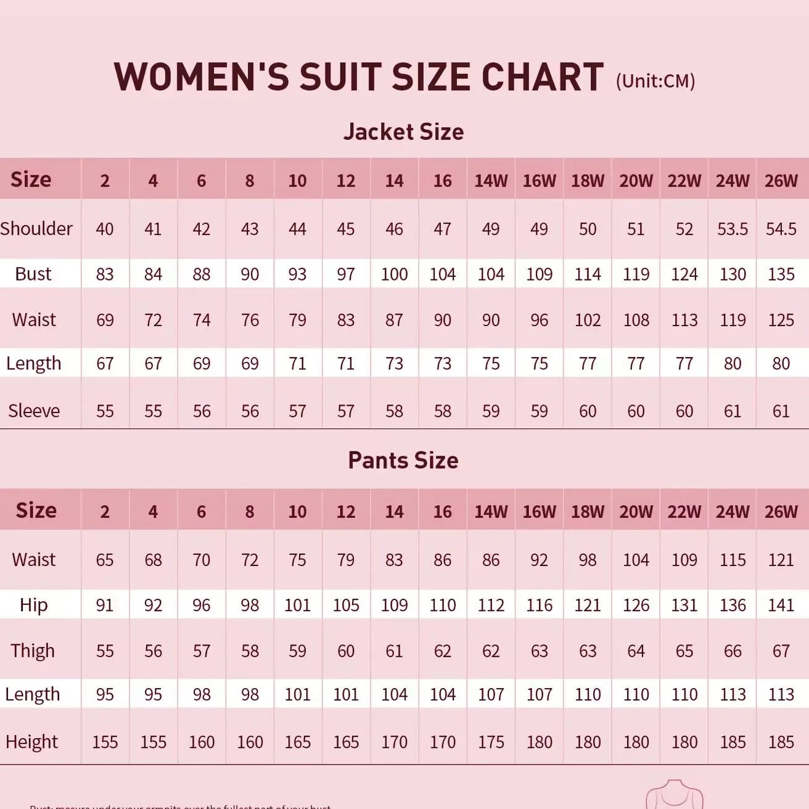Click the Shoulder row label

point(36,229)
